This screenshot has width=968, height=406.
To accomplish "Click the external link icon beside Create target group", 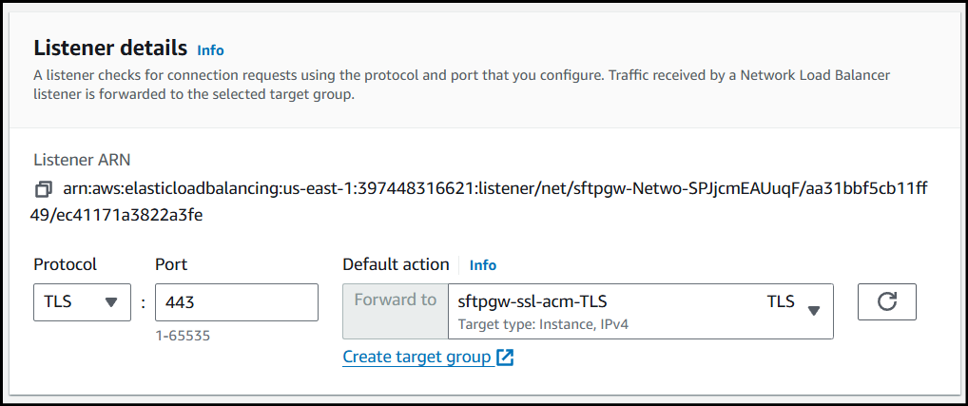I will coord(505,358).
